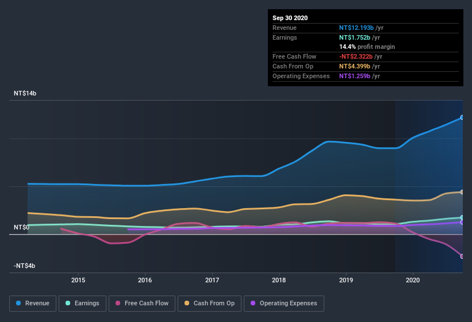Click the 2015 x-axis label
The image size is (472, 322).
pos(78,280)
